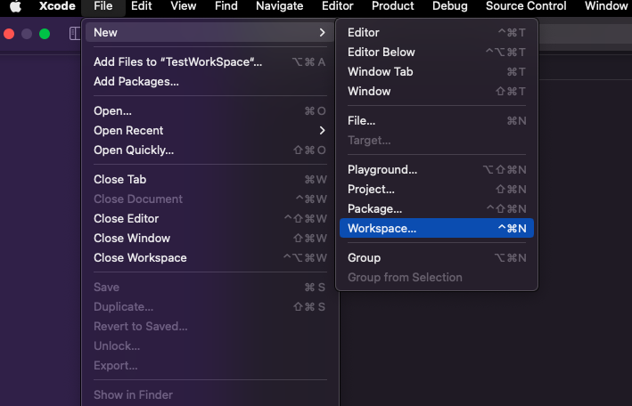Screen dimensions: 632x406
Task: Expand the Open Recent submenu
Action: (x=209, y=131)
